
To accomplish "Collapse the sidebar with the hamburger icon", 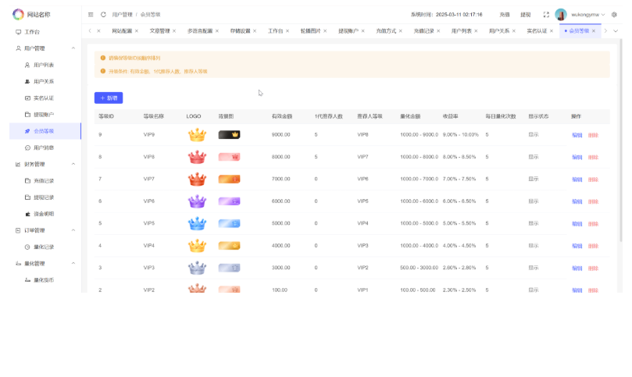I will point(91,14).
